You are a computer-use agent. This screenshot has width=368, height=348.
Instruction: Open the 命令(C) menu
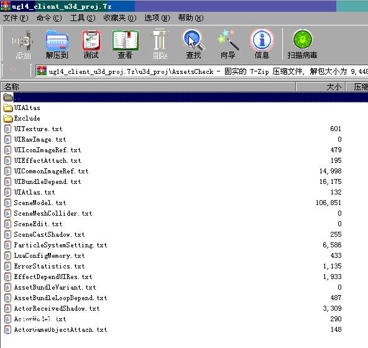click(49, 18)
